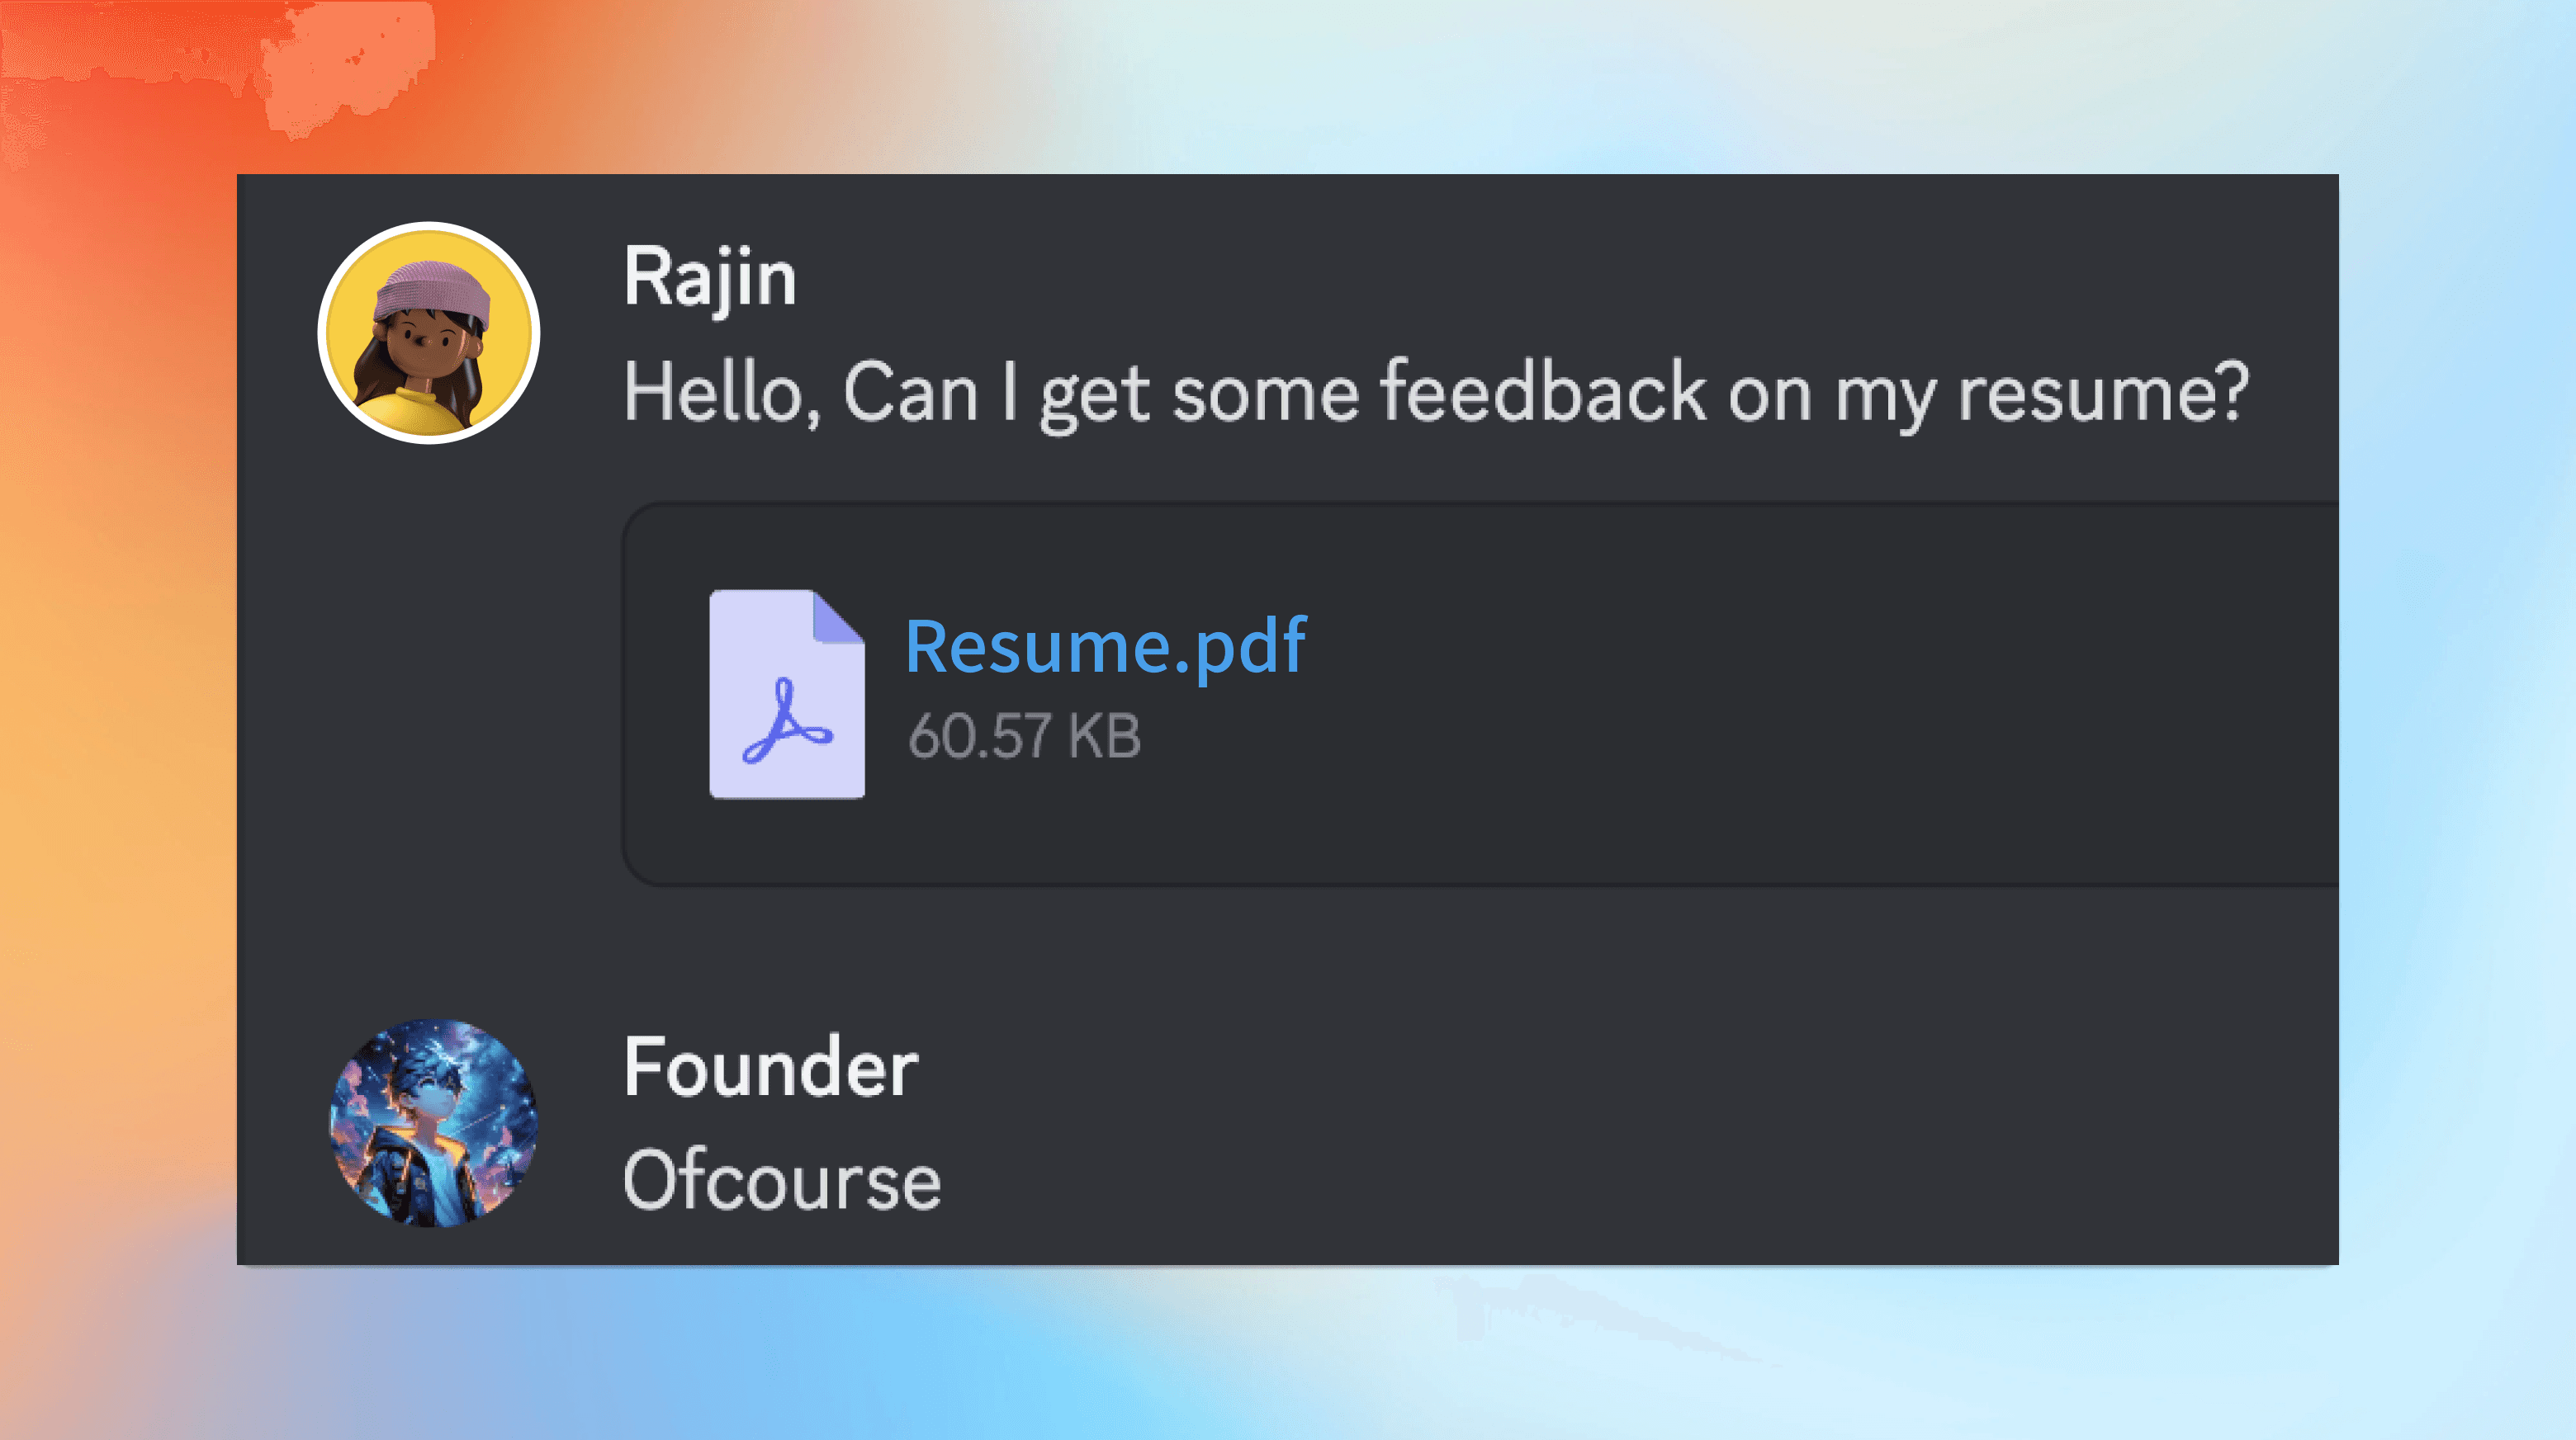Click the username Founder
Image resolution: width=2576 pixels, height=1440 pixels.
pyautogui.click(x=771, y=1067)
